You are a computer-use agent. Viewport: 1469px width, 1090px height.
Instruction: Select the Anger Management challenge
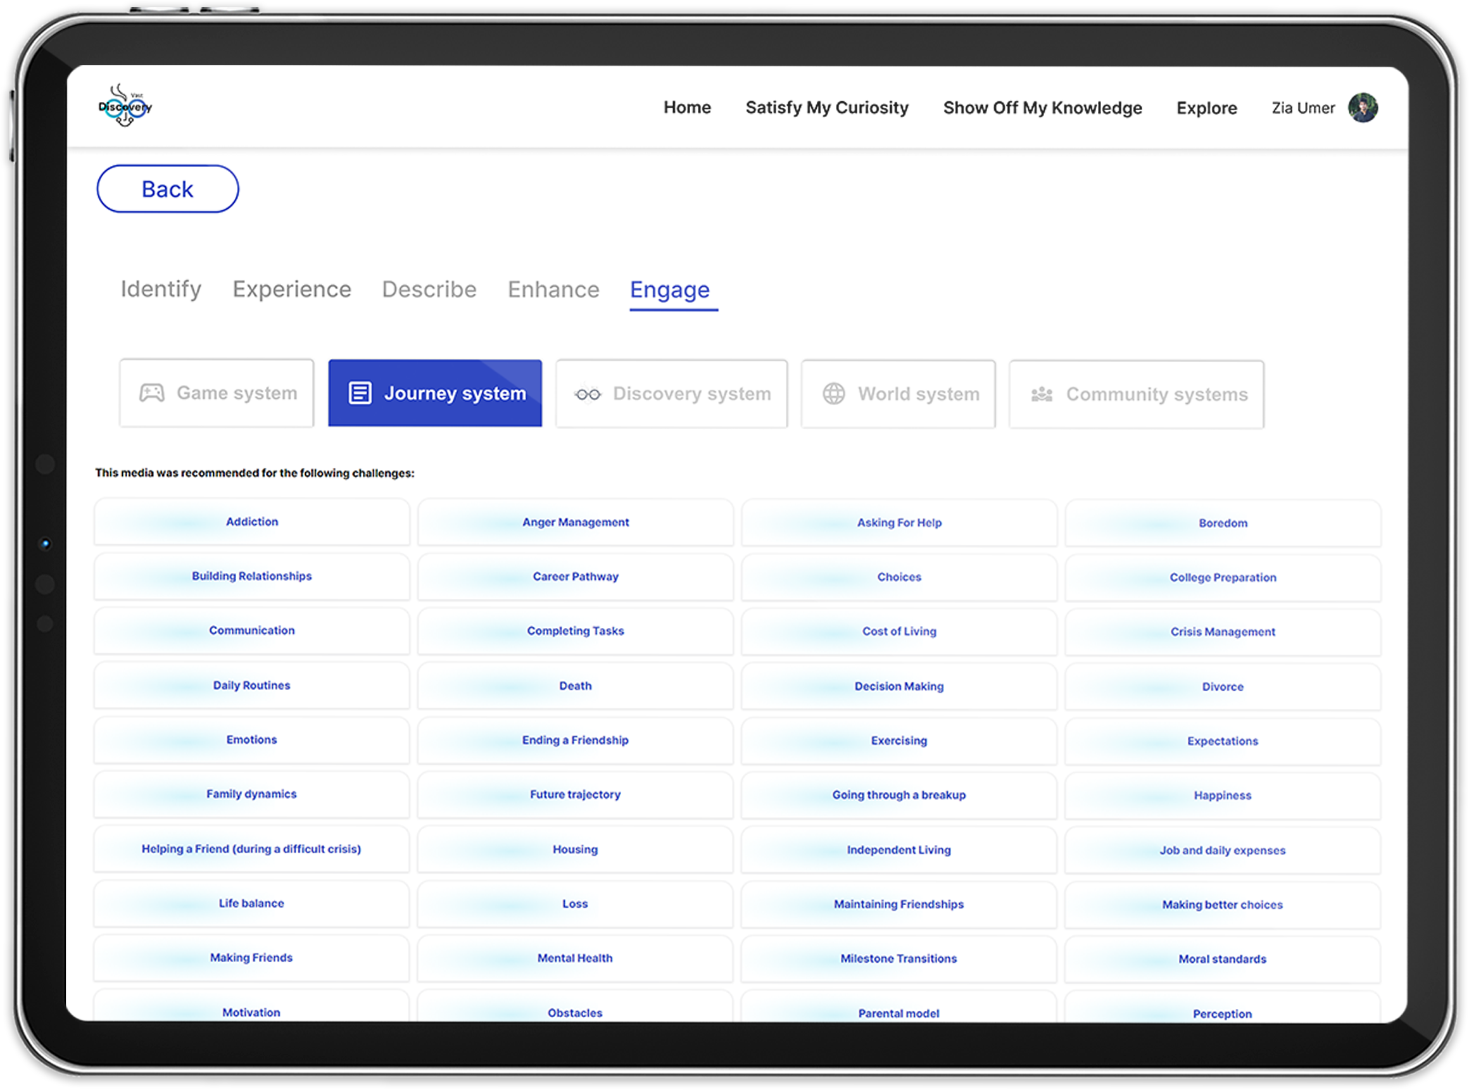[x=576, y=523]
